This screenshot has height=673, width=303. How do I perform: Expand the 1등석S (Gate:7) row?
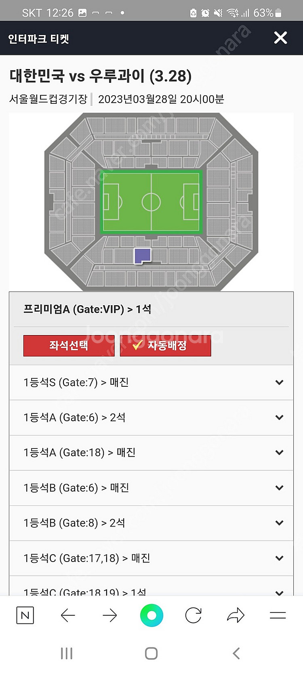151,382
